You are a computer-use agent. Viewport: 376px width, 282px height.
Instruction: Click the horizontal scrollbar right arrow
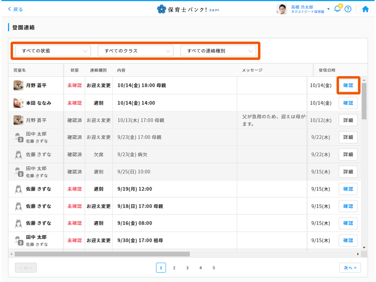(x=358, y=254)
